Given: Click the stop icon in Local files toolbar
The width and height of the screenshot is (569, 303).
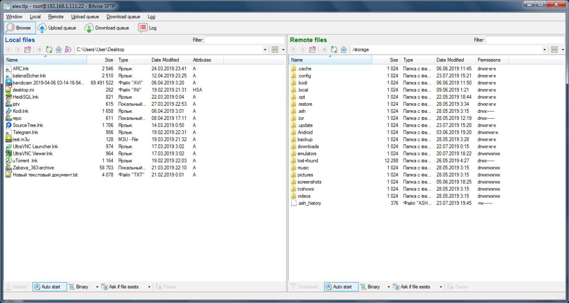Looking at the screenshot, I should (x=40, y=50).
